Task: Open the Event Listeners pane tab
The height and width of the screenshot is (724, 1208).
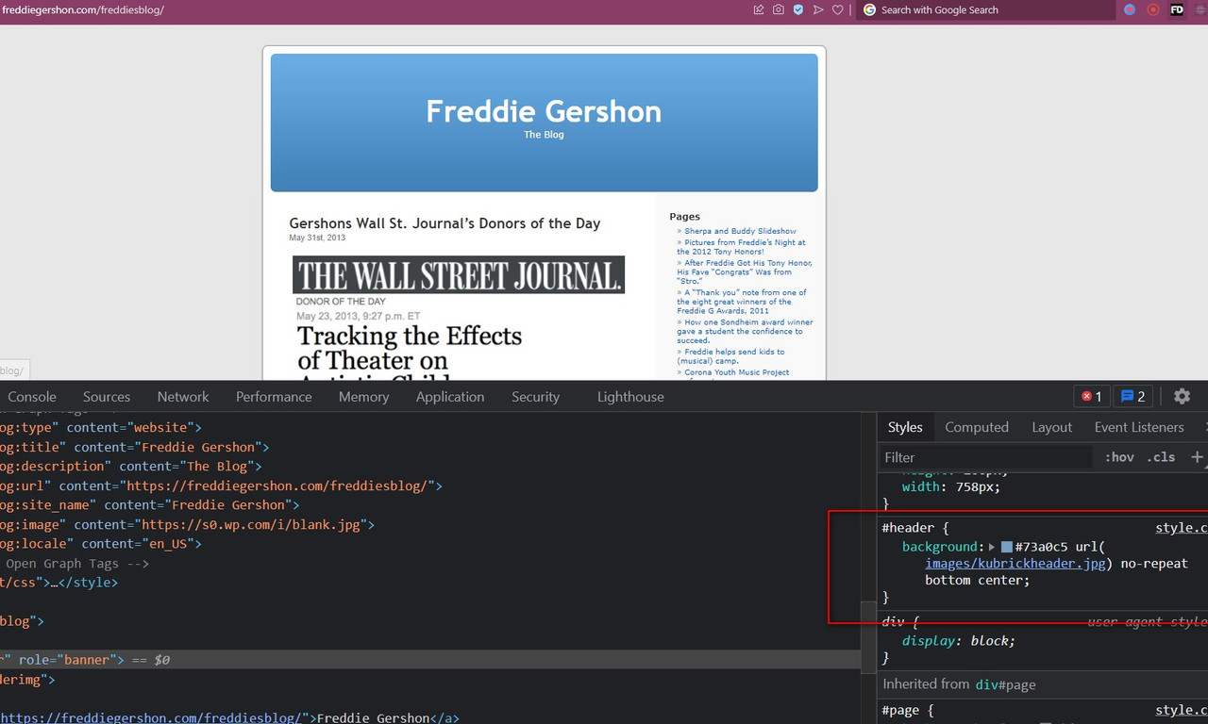Action: coord(1139,427)
